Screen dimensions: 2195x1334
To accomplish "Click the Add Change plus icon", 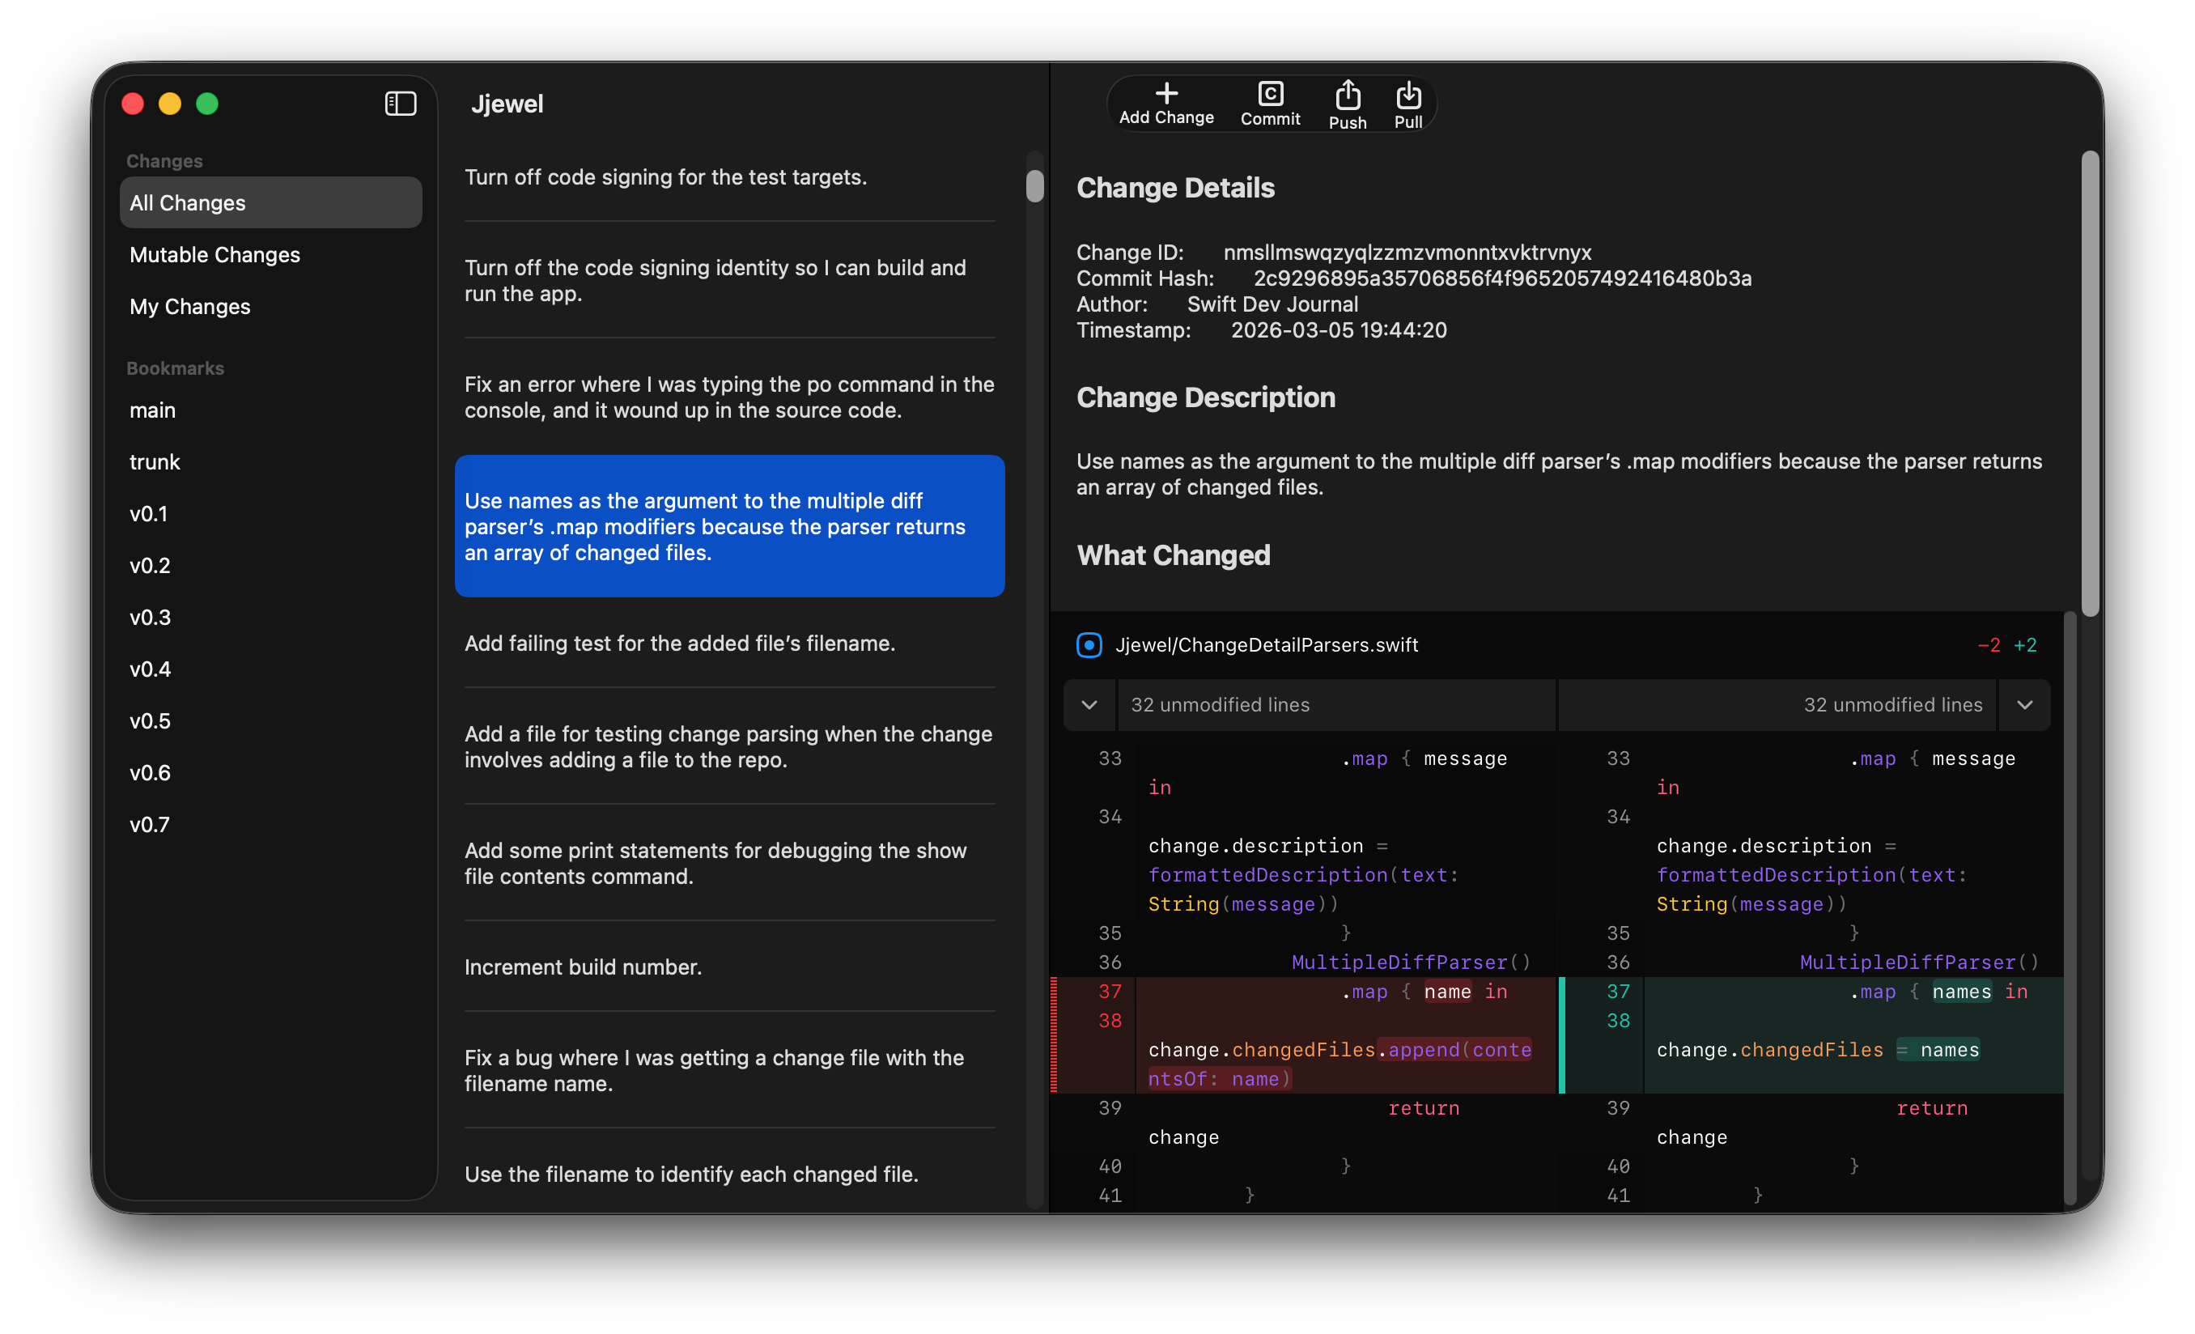I will pyautogui.click(x=1166, y=92).
